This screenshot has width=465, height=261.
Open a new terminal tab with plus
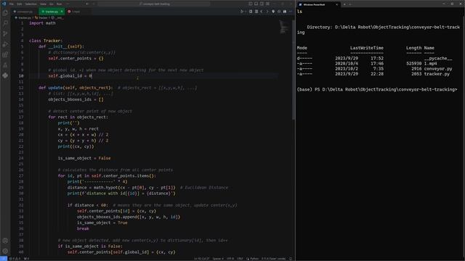click(344, 4)
